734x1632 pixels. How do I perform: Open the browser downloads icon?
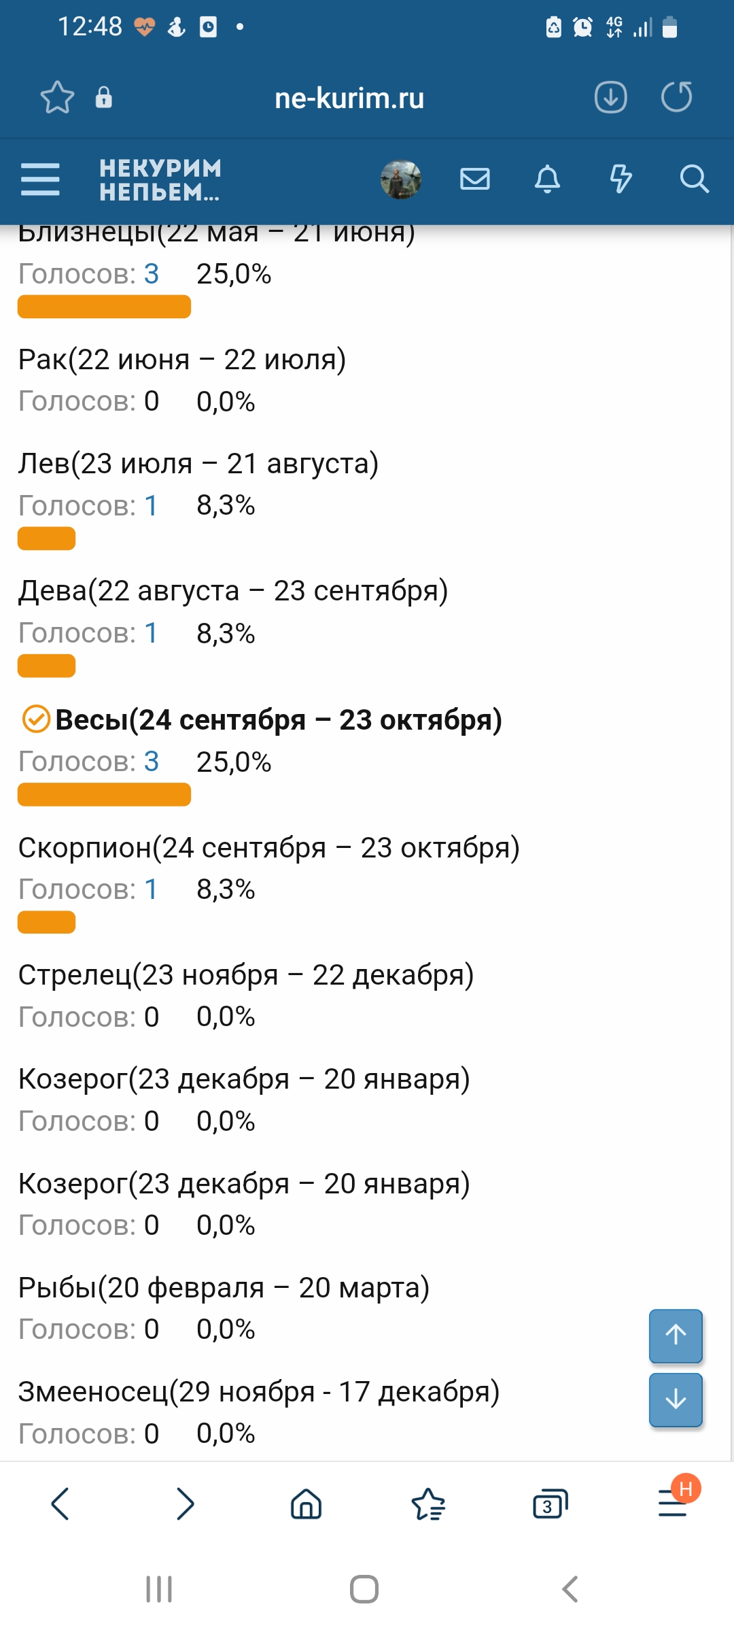[x=610, y=97]
